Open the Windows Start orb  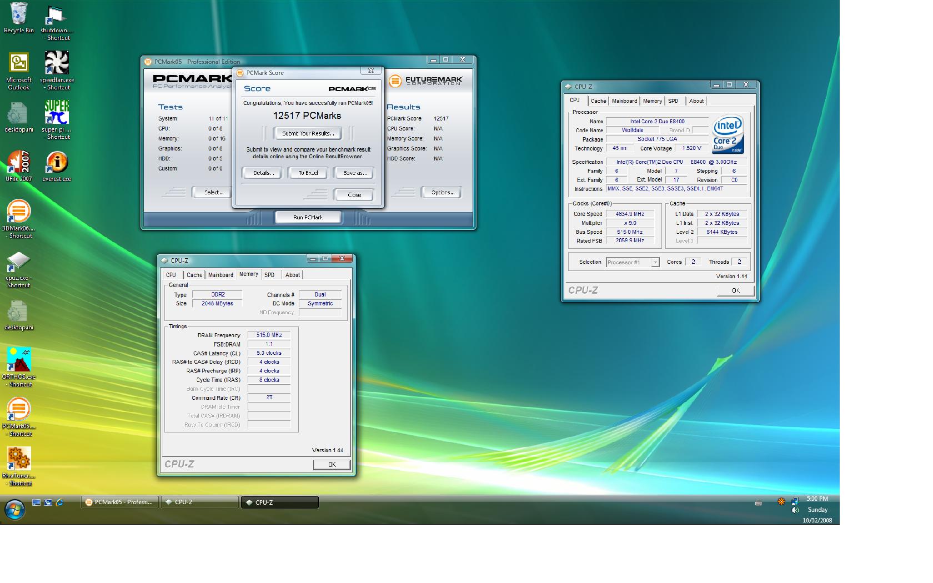coord(15,509)
